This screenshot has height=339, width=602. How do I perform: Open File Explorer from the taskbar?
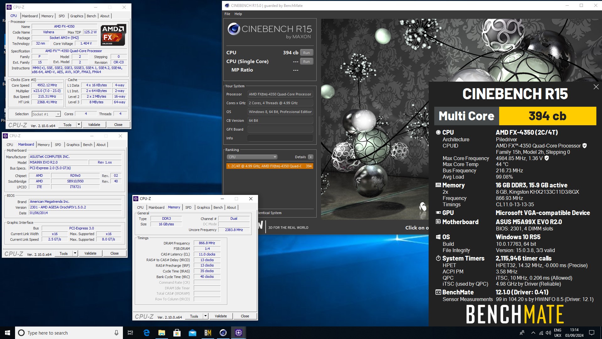162,333
